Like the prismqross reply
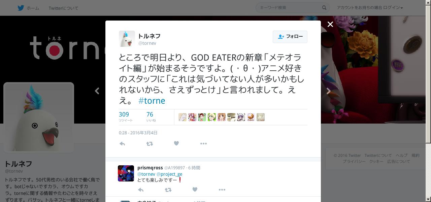431x202 pixels. (x=195, y=190)
